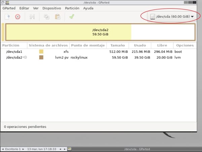Click the 512.00 MiB size cell
202x152 pixels.
point(119,51)
